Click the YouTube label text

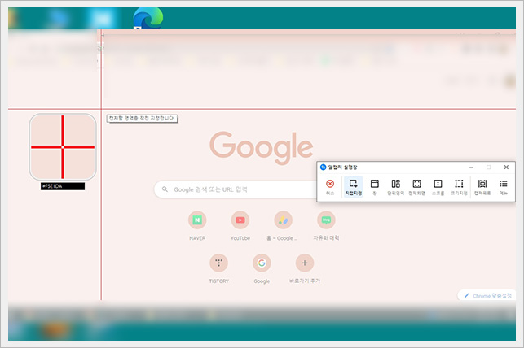pos(240,238)
